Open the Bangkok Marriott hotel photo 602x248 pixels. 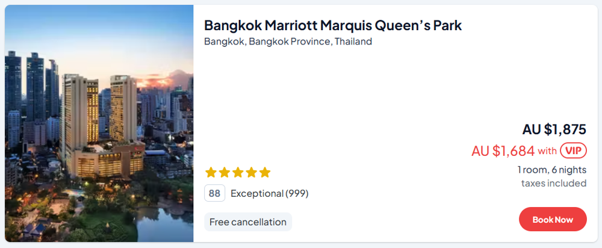pyautogui.click(x=99, y=123)
